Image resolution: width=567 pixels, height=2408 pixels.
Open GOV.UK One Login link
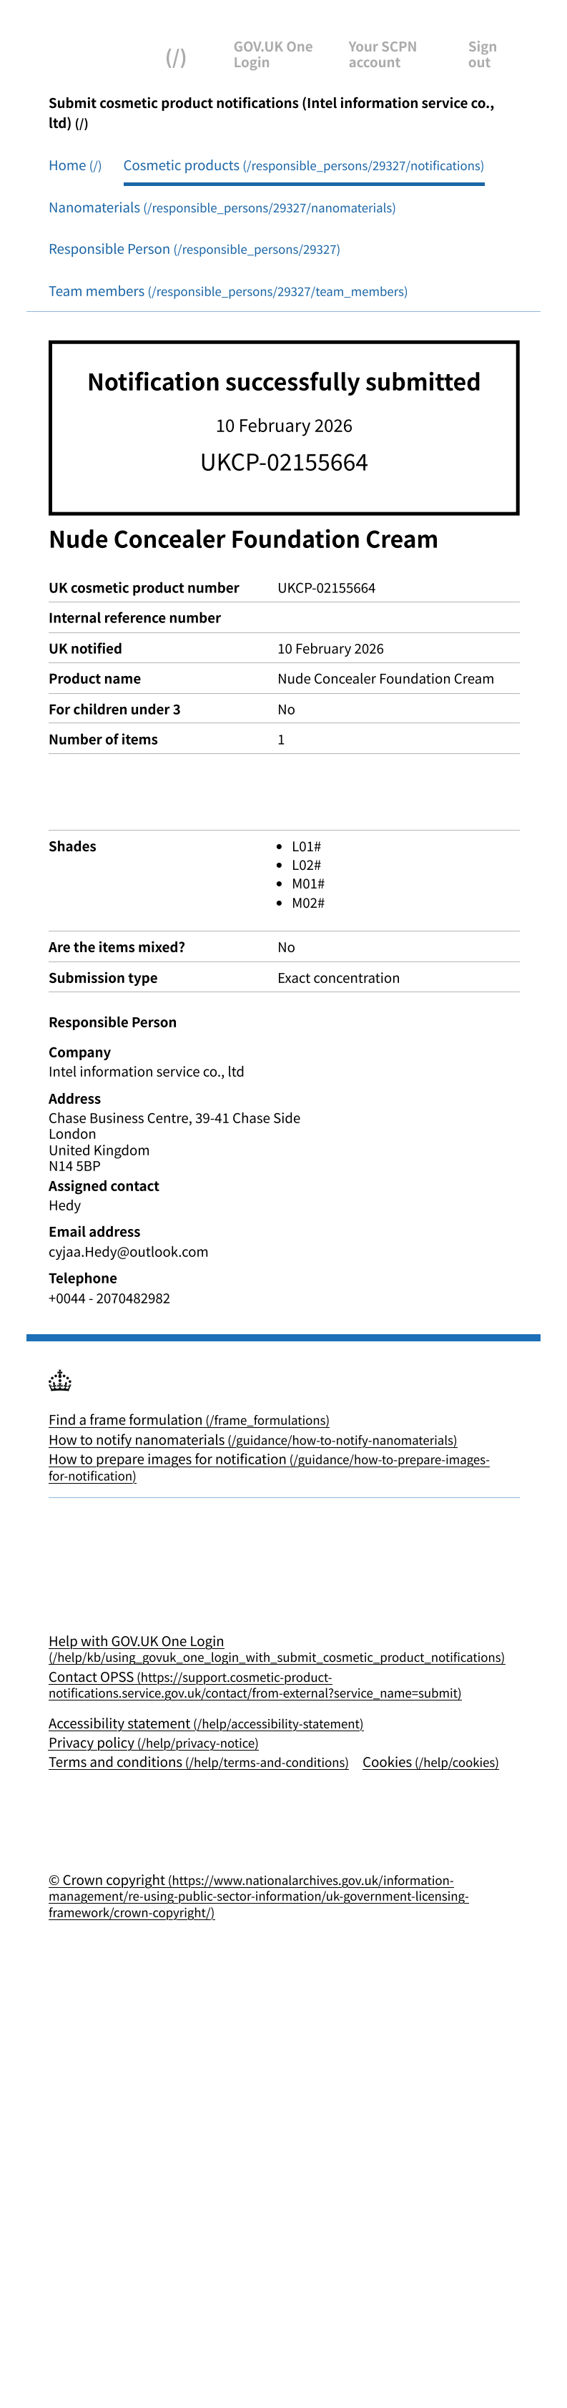click(272, 54)
